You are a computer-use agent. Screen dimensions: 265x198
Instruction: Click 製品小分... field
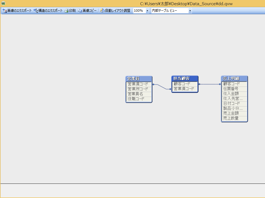pos(234,108)
